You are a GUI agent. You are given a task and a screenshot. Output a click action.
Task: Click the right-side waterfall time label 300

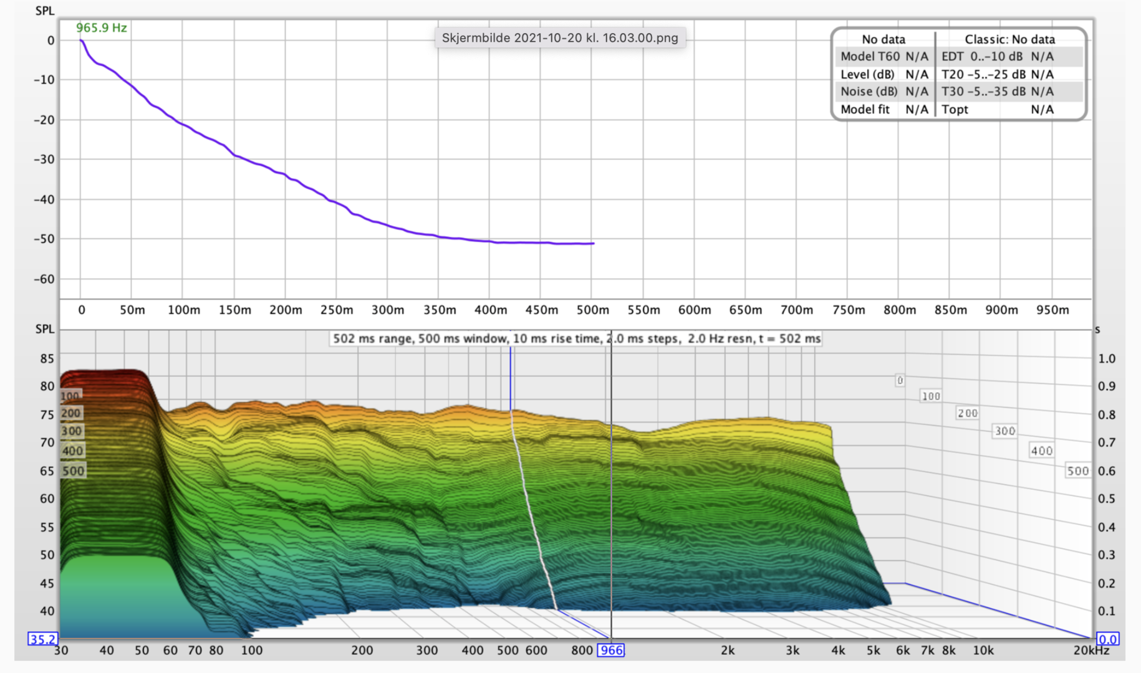(x=1004, y=431)
